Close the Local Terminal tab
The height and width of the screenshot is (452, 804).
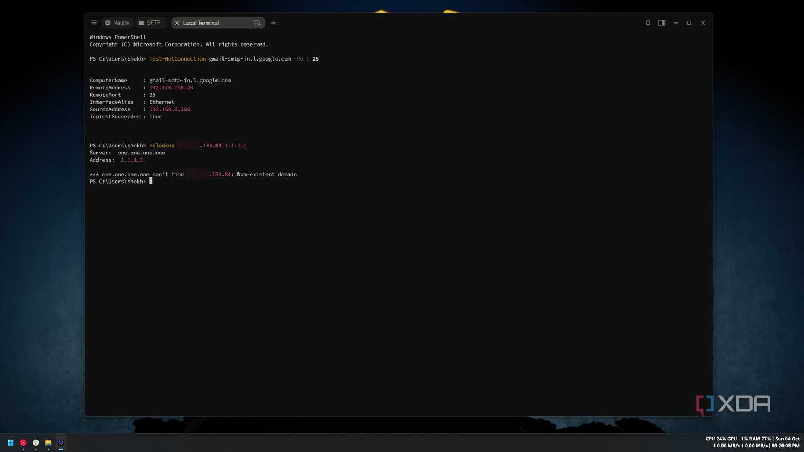pyautogui.click(x=177, y=23)
